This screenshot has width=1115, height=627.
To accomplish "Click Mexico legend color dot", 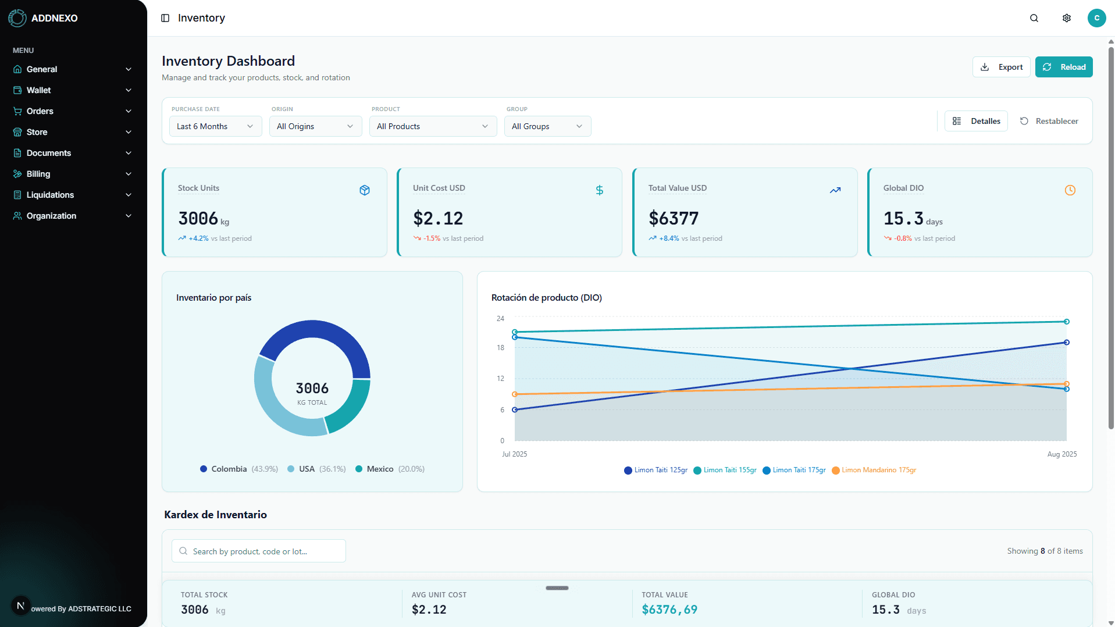I will pos(359,469).
